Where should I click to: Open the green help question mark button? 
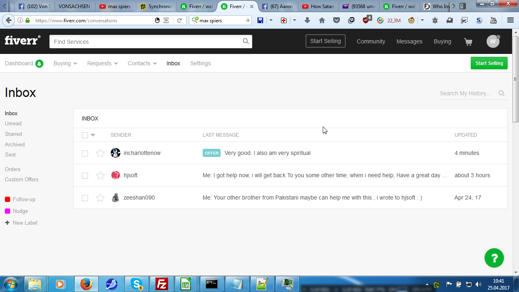tap(494, 258)
